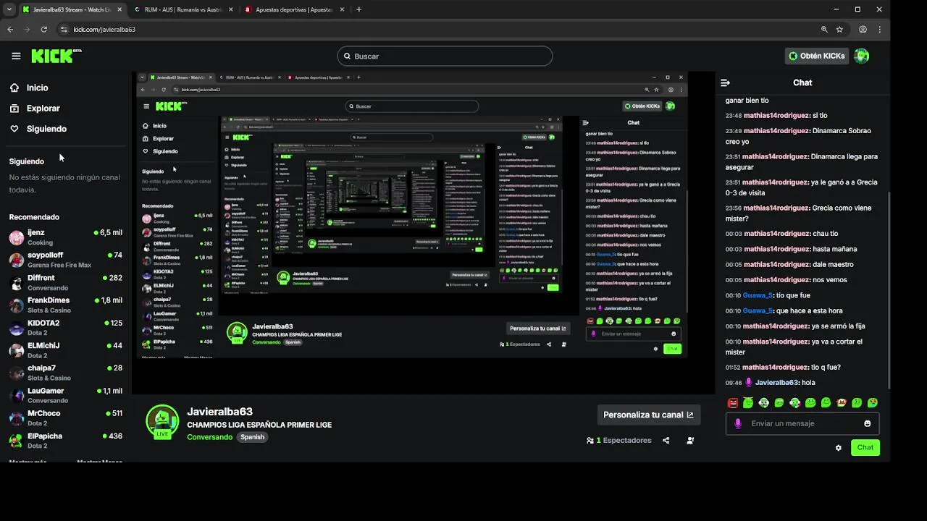Image resolution: width=927 pixels, height=521 pixels.
Task: Click the Espectadores viewer count
Action: click(x=618, y=440)
